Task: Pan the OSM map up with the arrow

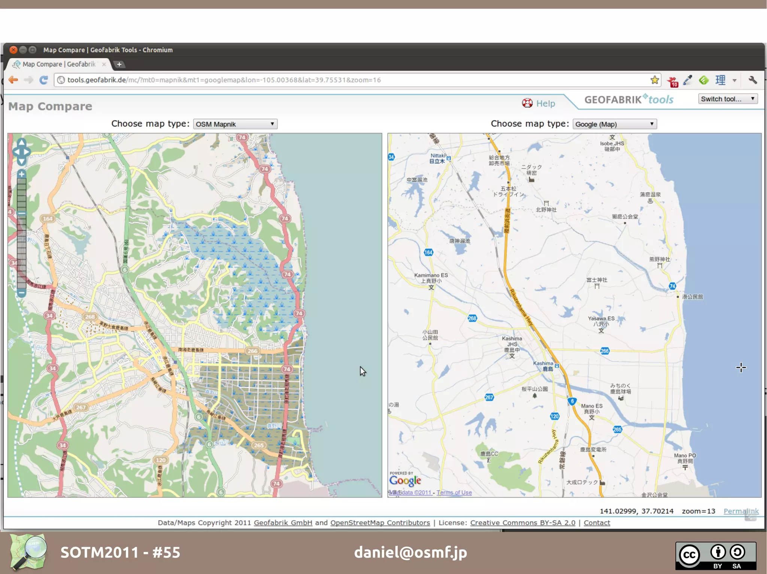Action: pyautogui.click(x=22, y=142)
